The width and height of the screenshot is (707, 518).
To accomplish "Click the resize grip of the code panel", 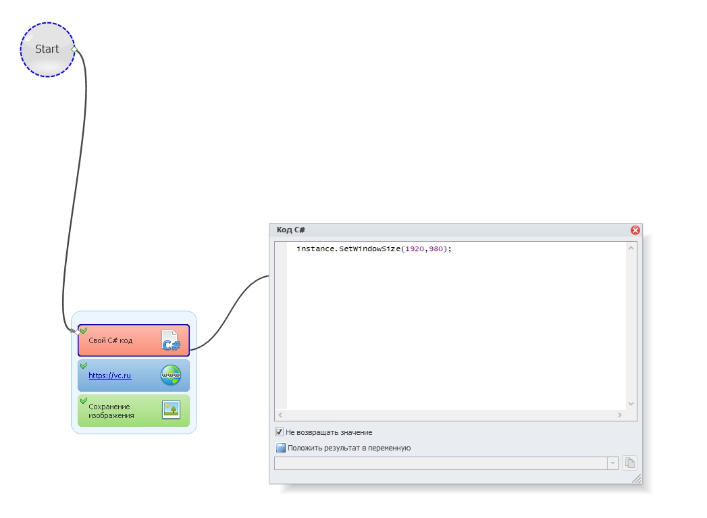I will pos(636,478).
